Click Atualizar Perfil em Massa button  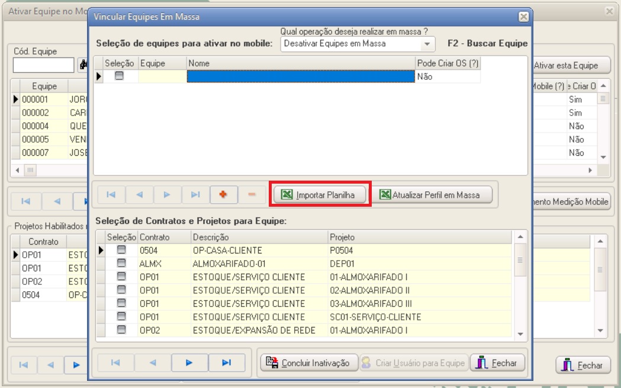[x=432, y=195]
